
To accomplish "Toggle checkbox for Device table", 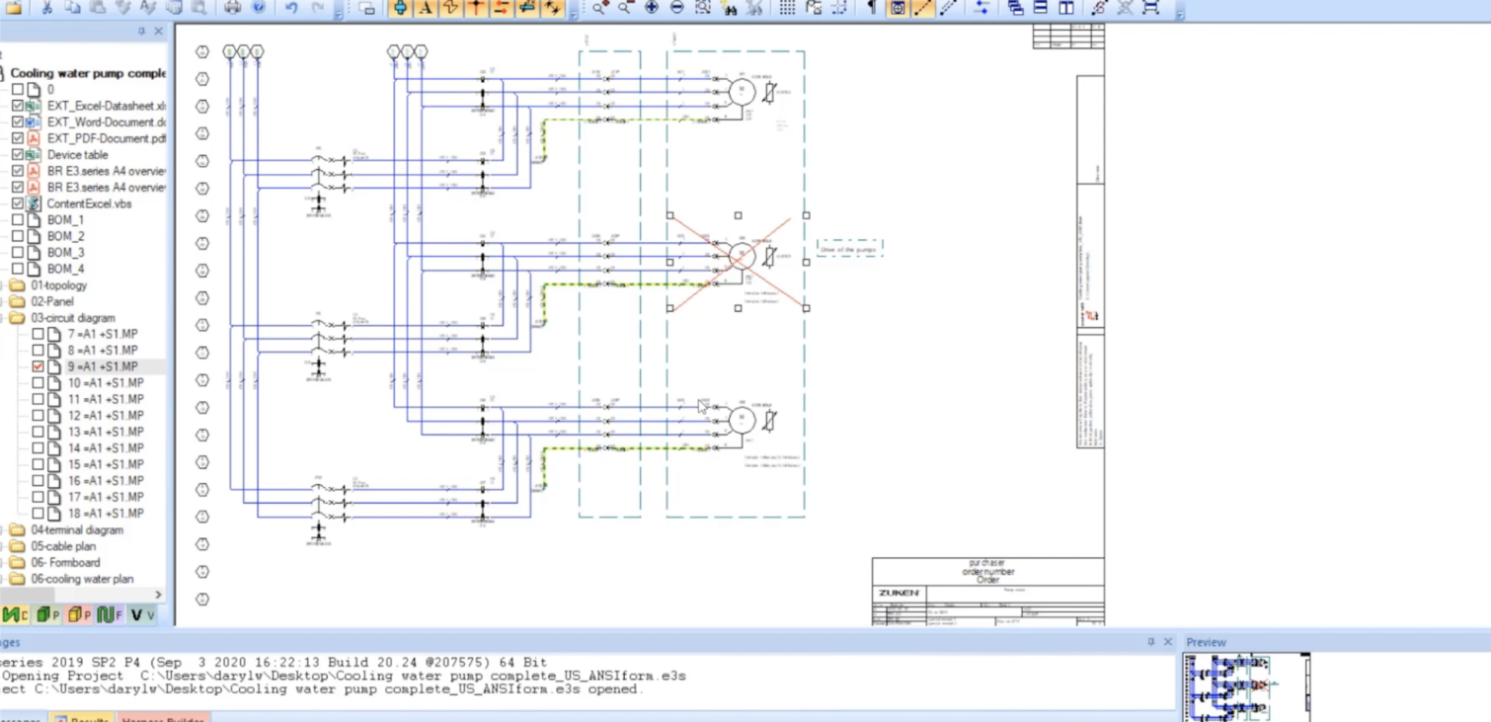I will point(18,155).
